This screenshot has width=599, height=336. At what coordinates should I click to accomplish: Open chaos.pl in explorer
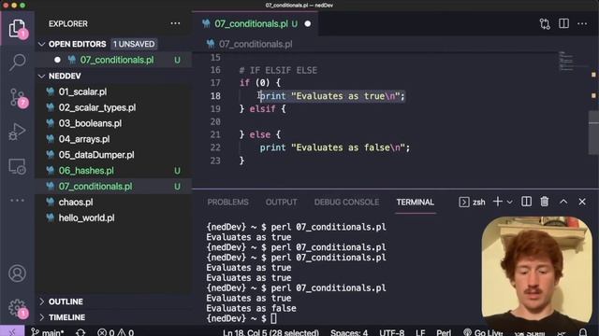point(114,203)
